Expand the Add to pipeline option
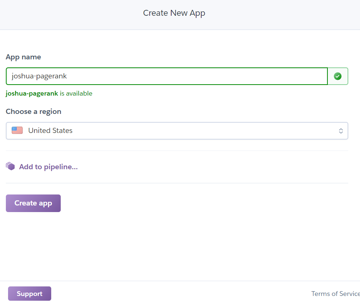Viewport: 360px width, 304px height. 48,167
